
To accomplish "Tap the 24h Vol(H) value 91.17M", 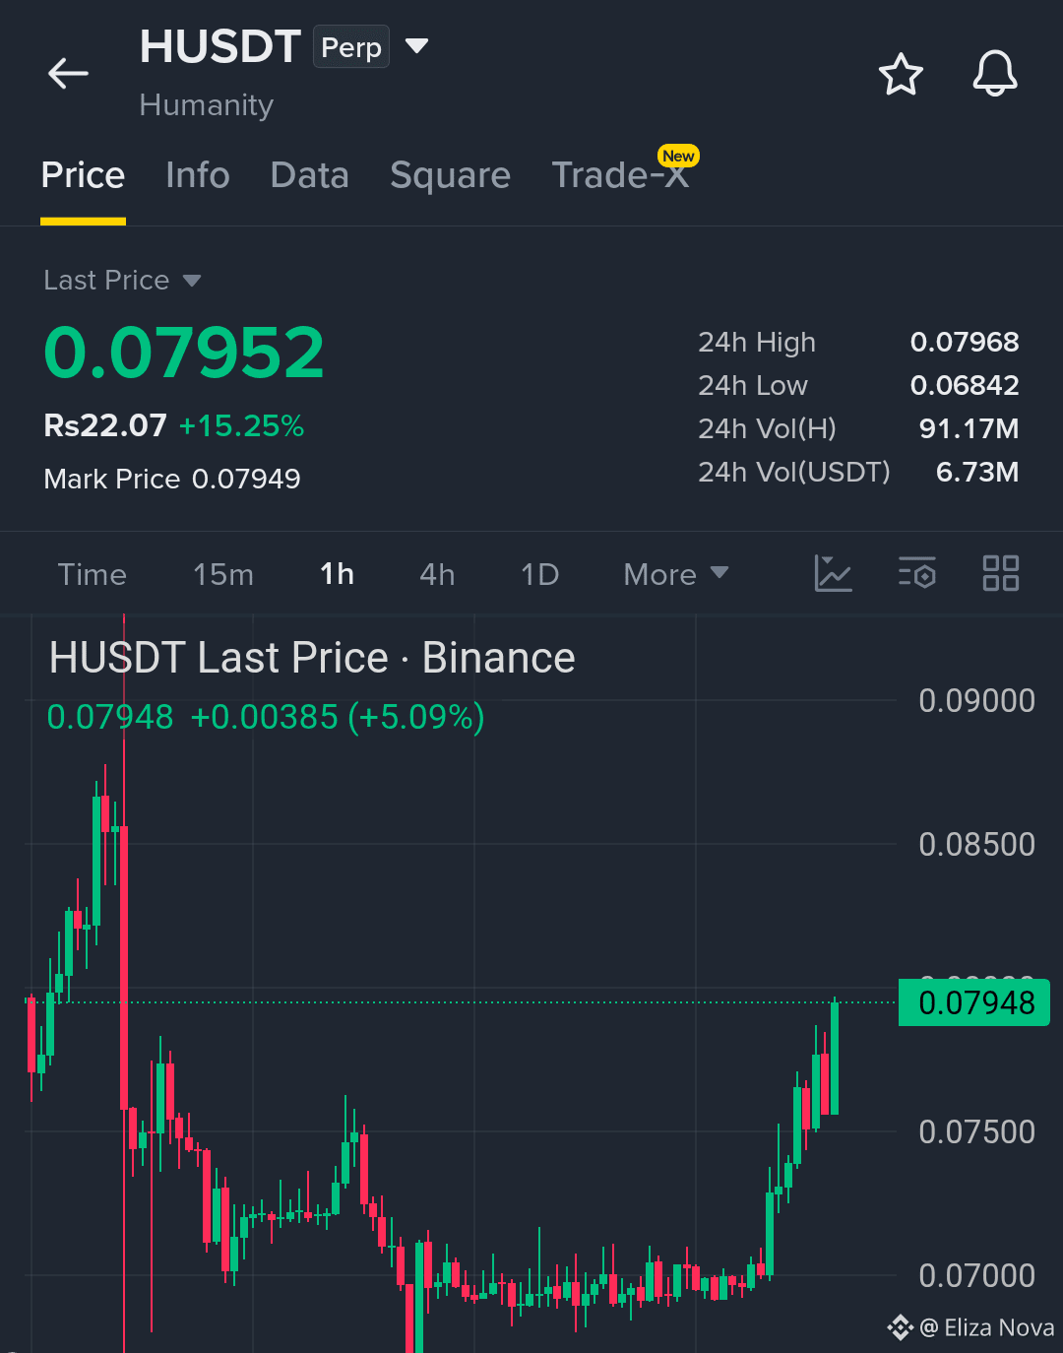I will pos(969,428).
